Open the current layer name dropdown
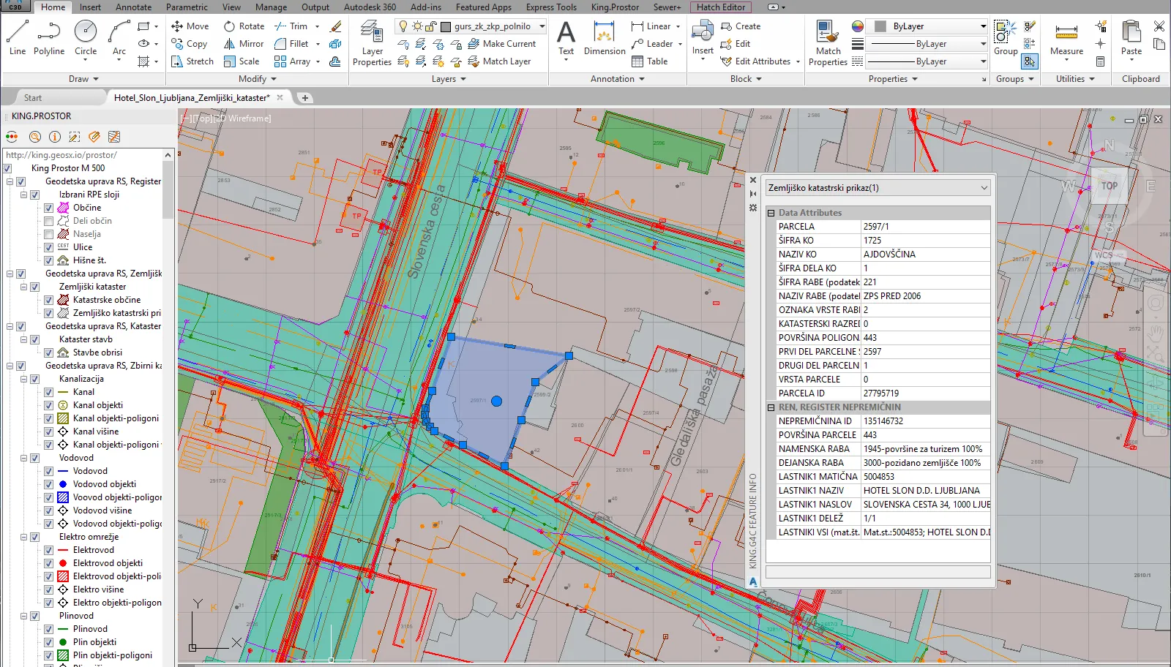 click(x=542, y=26)
